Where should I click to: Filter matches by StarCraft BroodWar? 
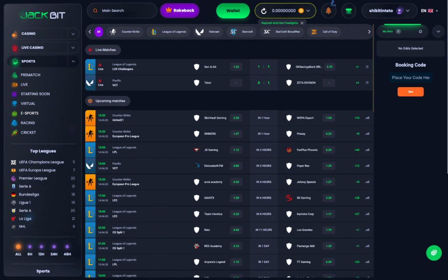tap(281, 31)
